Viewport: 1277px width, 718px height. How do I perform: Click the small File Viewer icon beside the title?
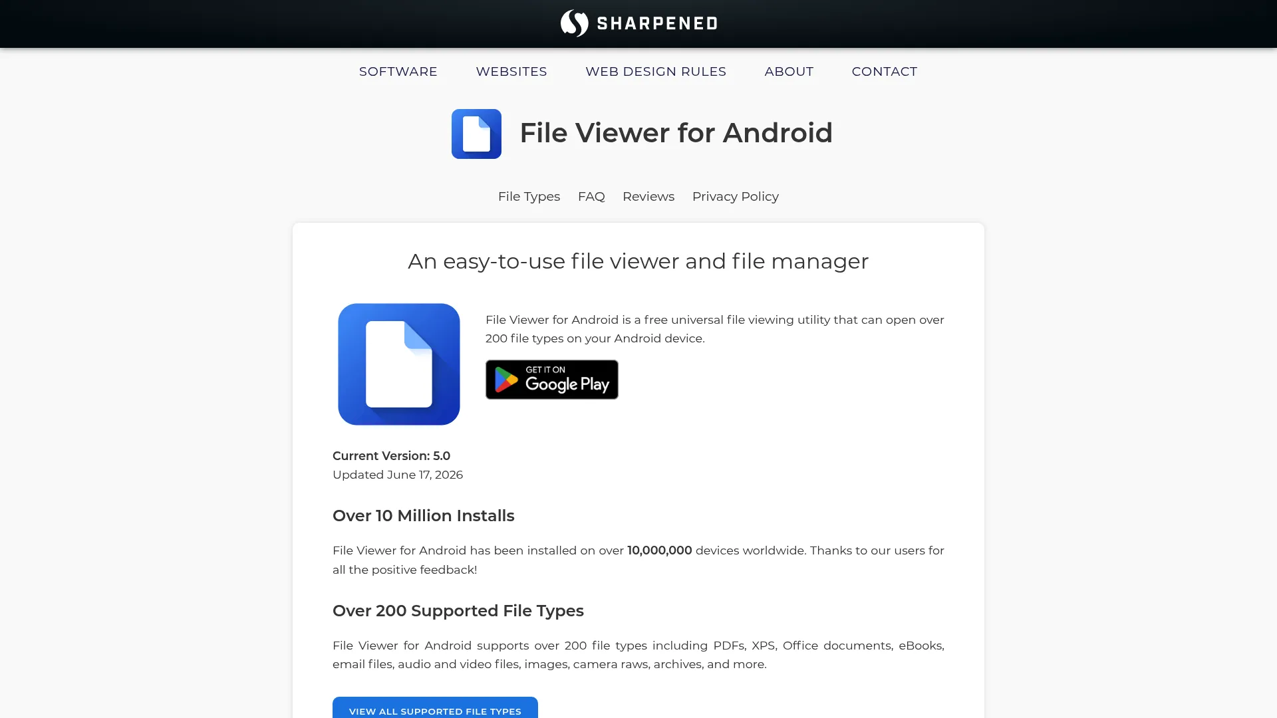476,134
